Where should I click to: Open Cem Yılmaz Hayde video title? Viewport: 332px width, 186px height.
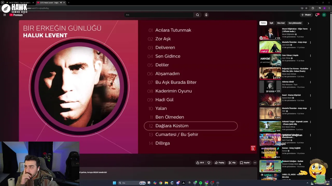pyautogui.click(x=290, y=55)
